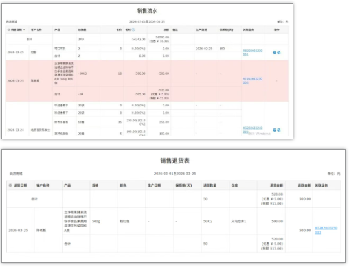
Task: Click the help icon next to 毛利
Action: click(133, 30)
